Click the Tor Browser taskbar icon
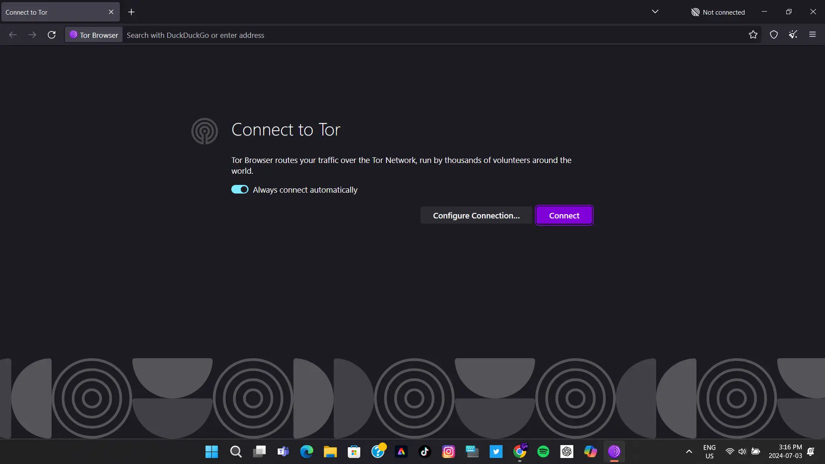The width and height of the screenshot is (825, 464). click(x=614, y=452)
